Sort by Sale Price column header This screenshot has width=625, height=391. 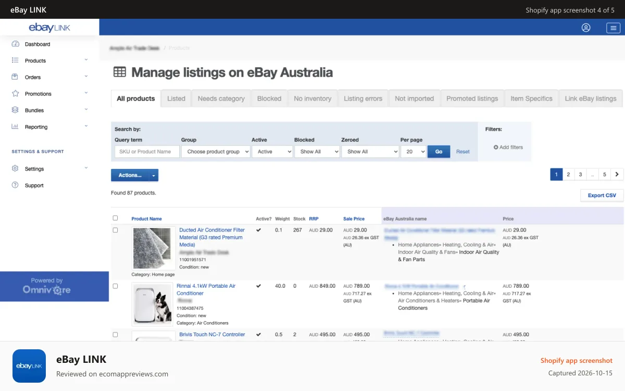[x=354, y=219]
